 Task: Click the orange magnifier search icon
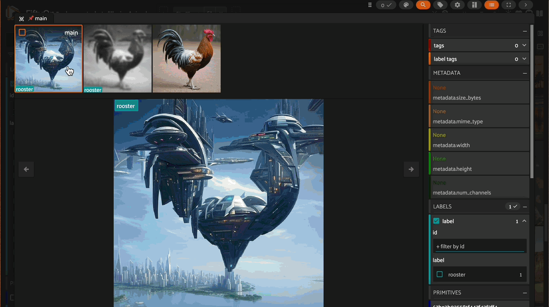click(x=423, y=5)
